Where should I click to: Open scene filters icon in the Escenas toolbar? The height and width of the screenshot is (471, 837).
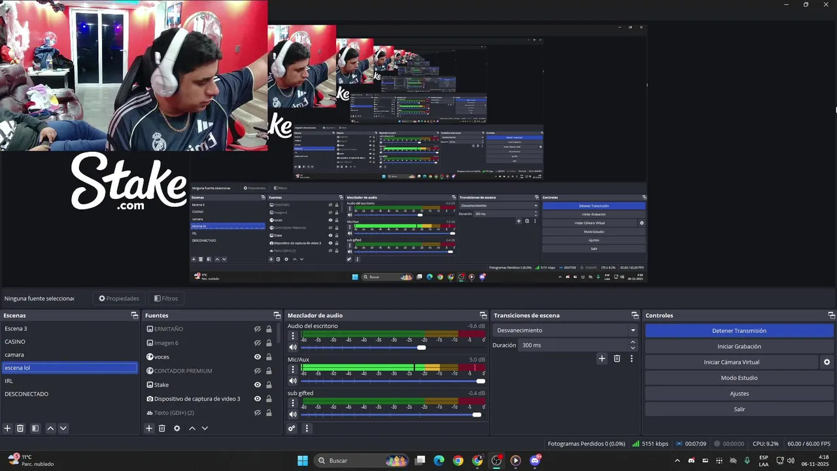pyautogui.click(x=35, y=428)
